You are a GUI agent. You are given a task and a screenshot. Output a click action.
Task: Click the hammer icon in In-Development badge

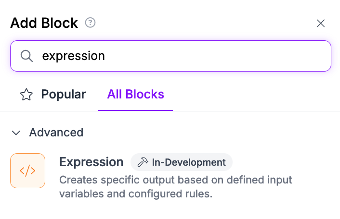pyautogui.click(x=143, y=162)
